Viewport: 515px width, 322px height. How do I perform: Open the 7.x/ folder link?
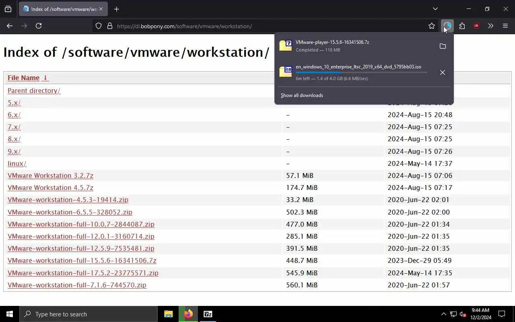(x=14, y=127)
